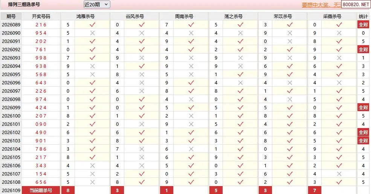Click red kill number 7 under 采薇杀号

tap(315, 191)
